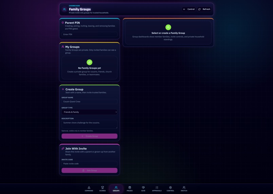Open the Command tab in bottom navigation
Screen dimensions: 273x194
point(89,189)
